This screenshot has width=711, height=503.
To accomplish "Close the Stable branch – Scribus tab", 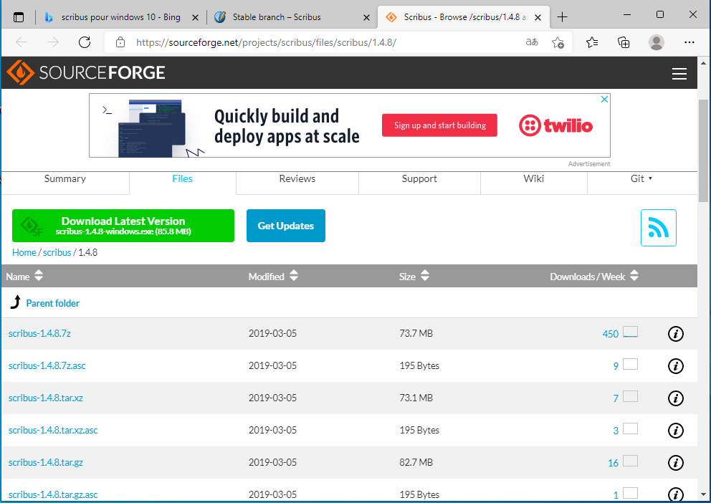I will (366, 18).
